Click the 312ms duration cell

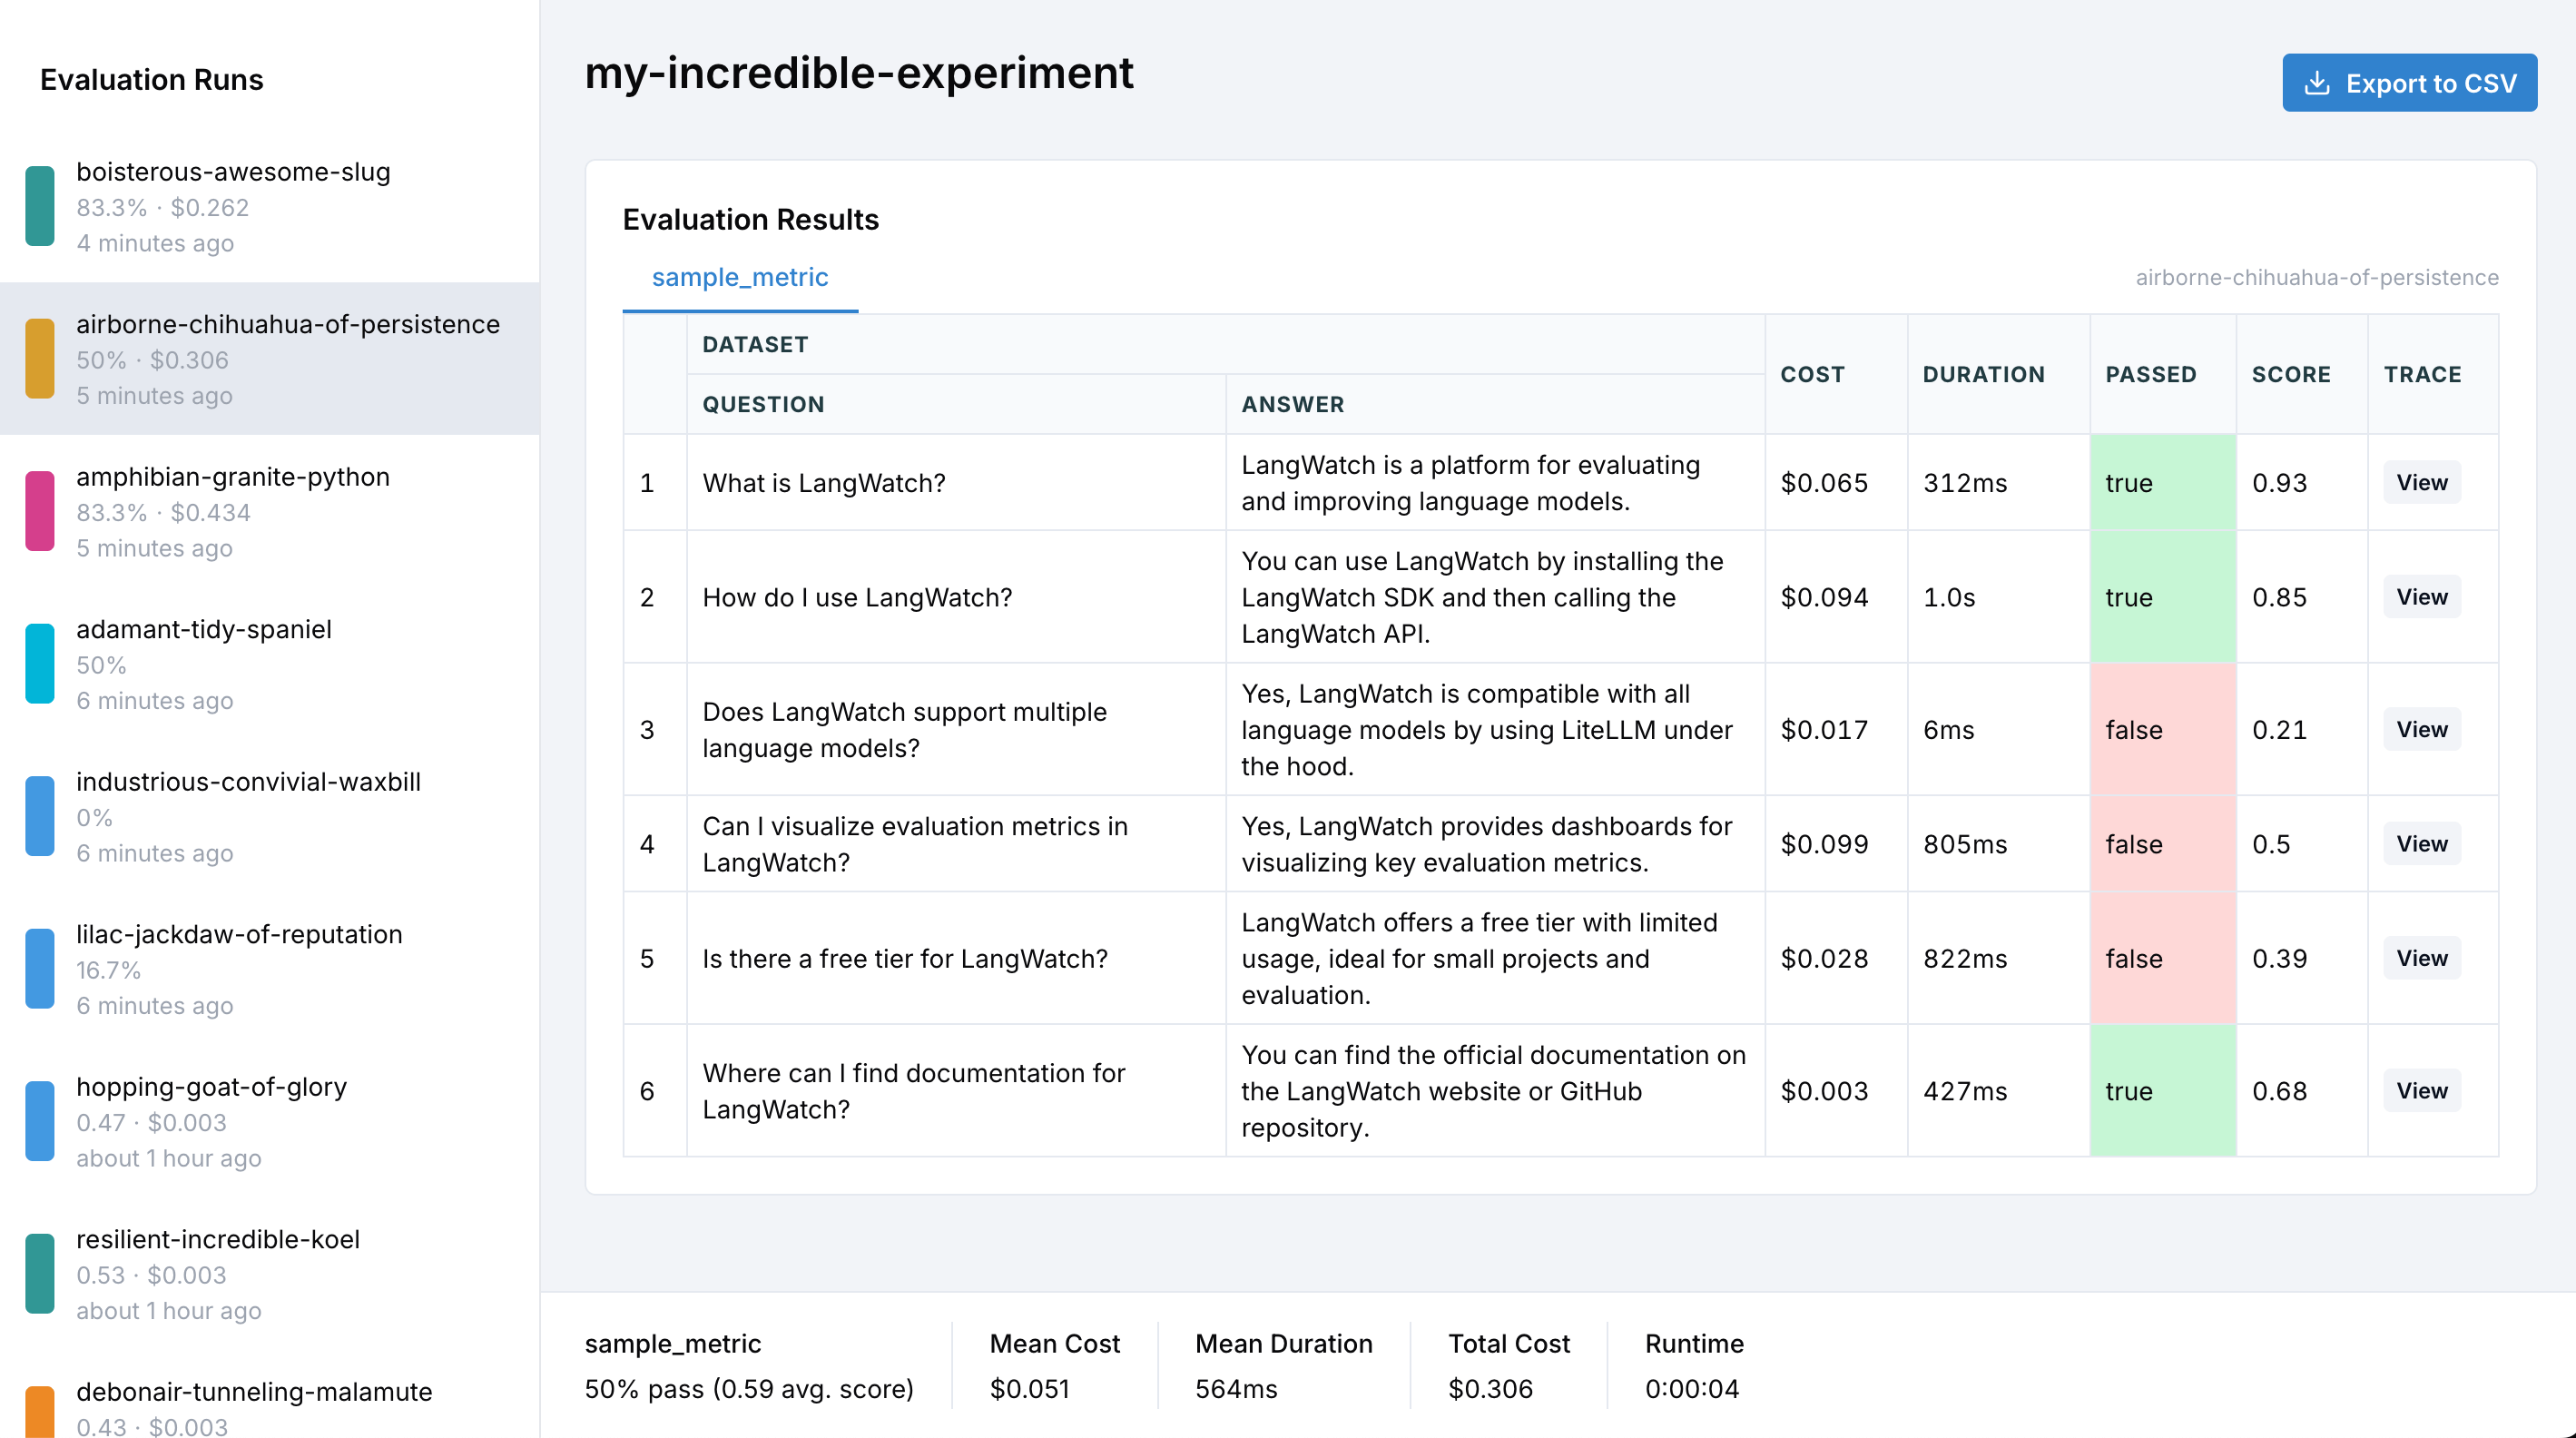pos(1998,483)
